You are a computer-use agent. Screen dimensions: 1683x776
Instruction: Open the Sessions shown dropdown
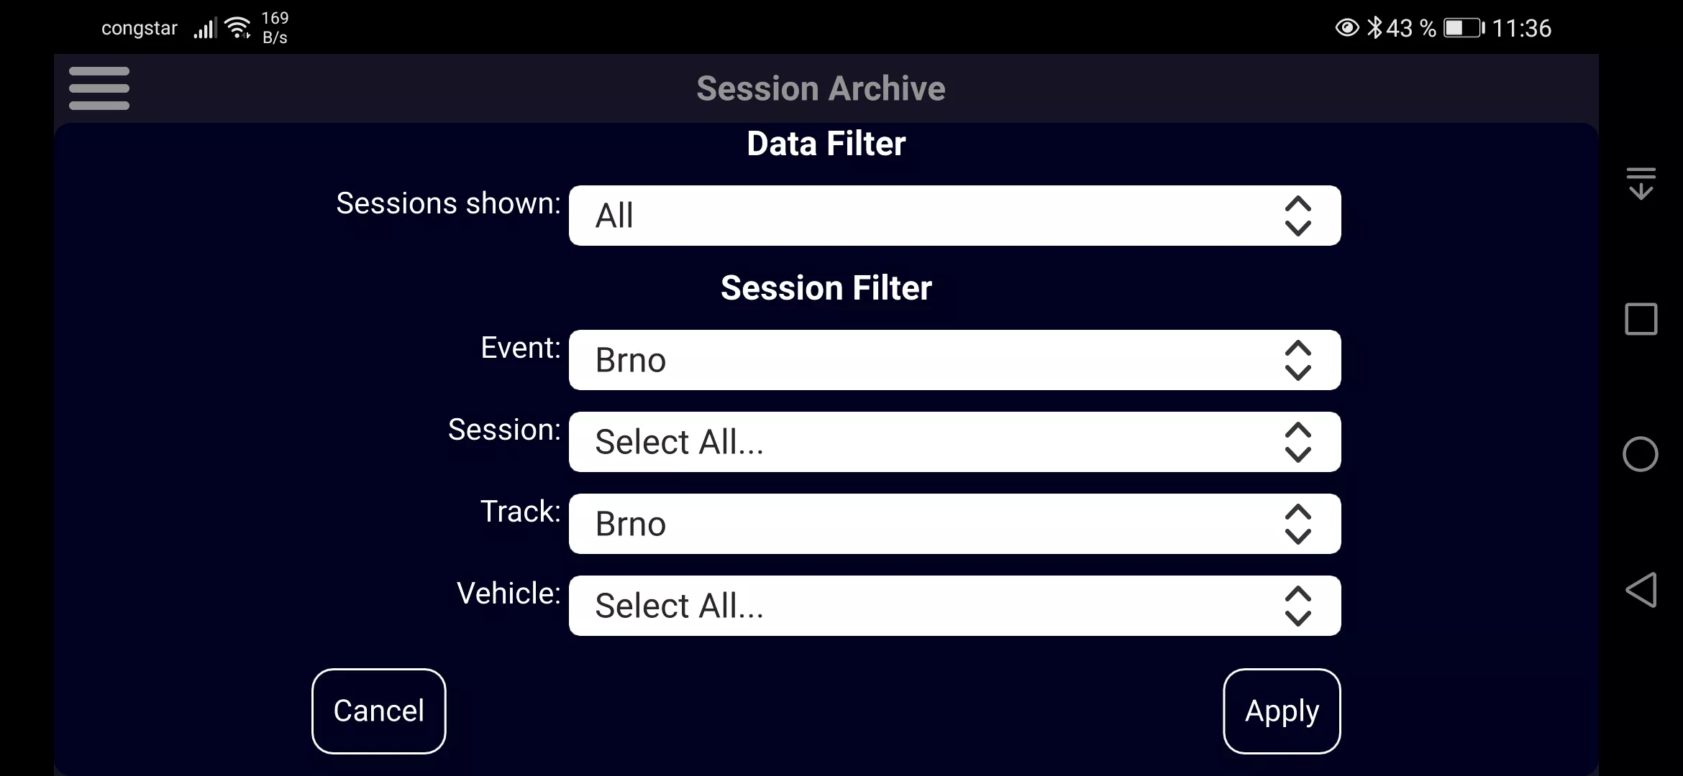[954, 216]
